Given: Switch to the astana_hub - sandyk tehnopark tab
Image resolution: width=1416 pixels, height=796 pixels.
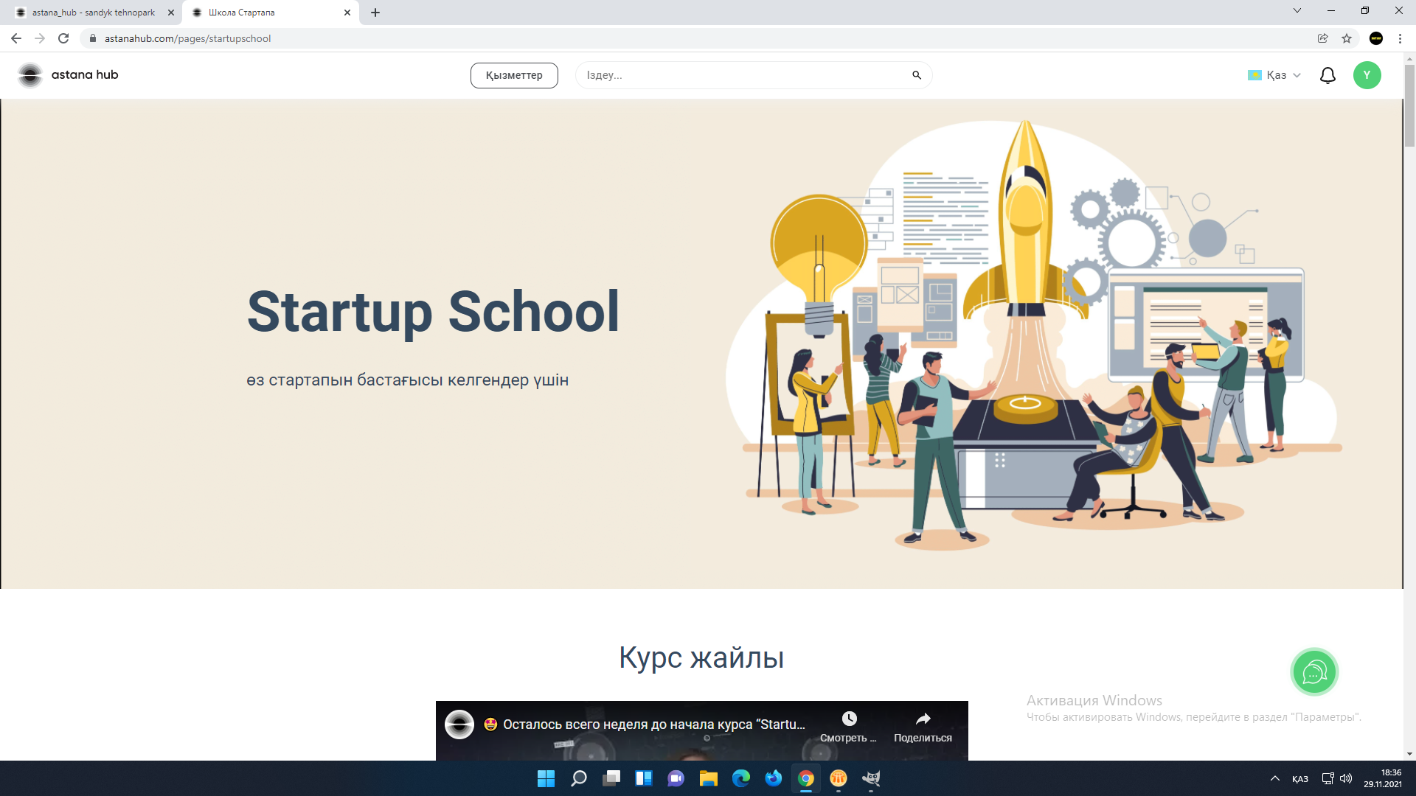Looking at the screenshot, I should point(94,13).
